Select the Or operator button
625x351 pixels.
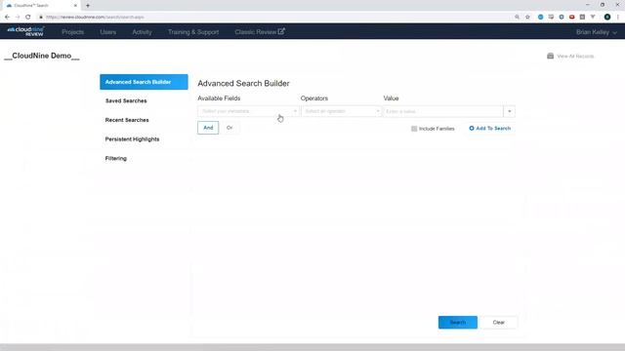[x=229, y=128]
